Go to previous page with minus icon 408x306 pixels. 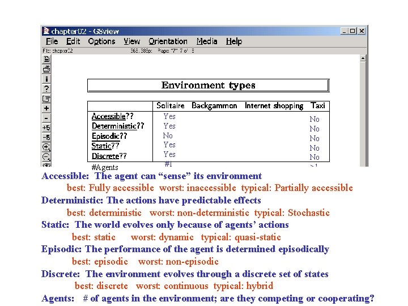tap(46, 118)
